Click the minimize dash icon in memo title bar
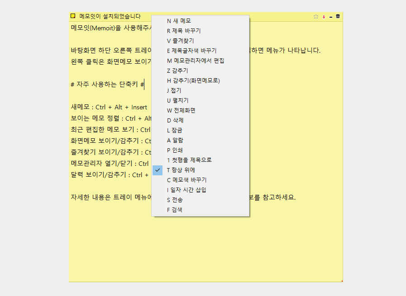This screenshot has height=296, width=406. pyautogui.click(x=331, y=17)
